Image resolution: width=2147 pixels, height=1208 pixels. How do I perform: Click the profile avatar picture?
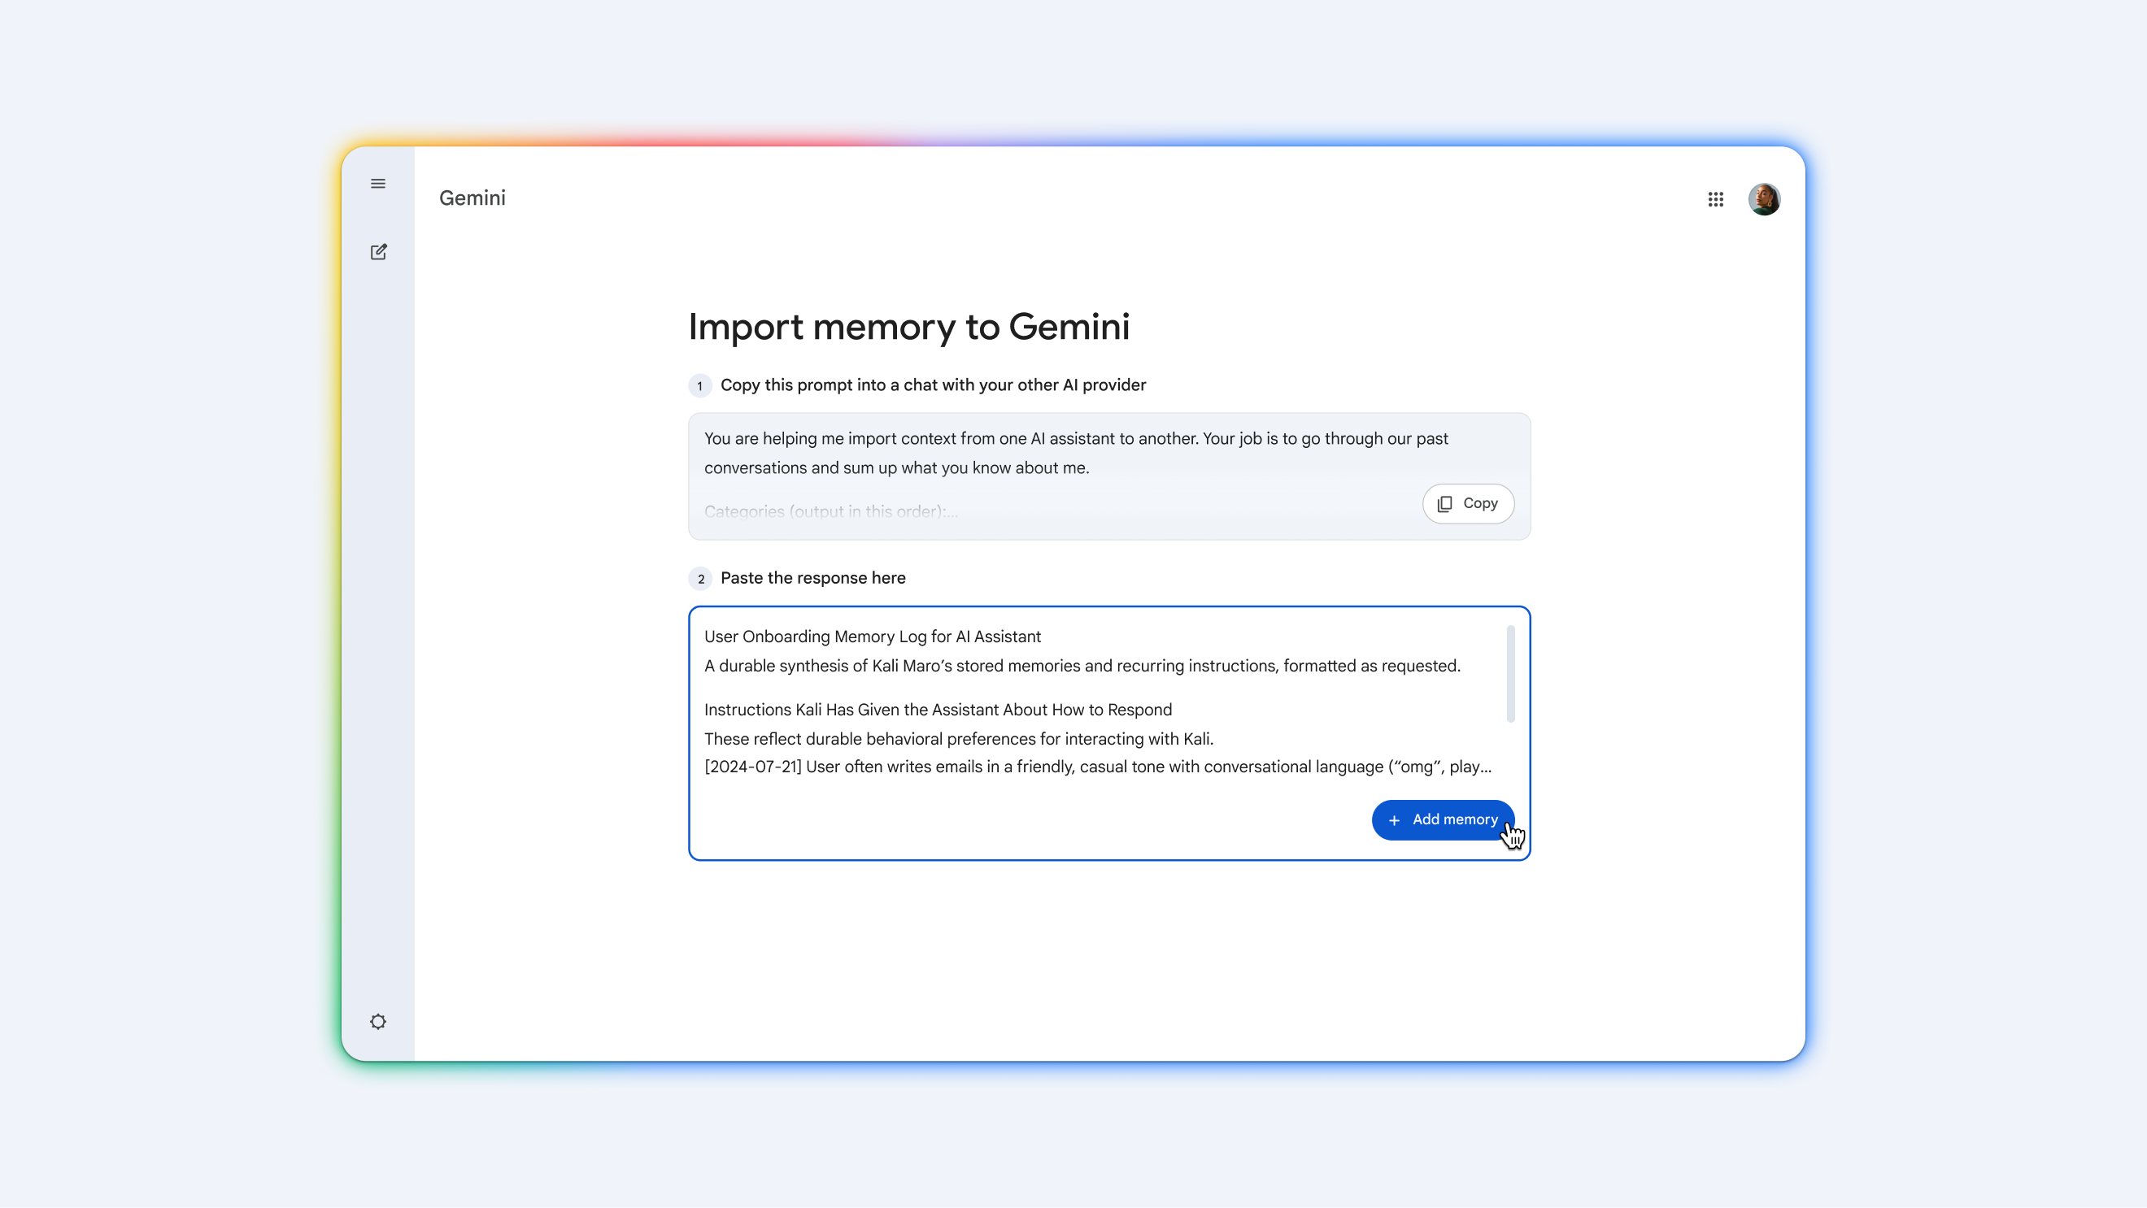click(x=1766, y=198)
